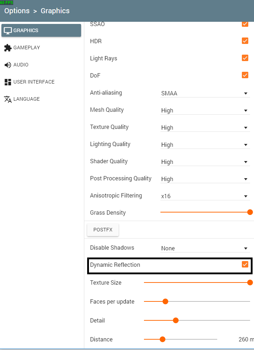
Task: Click the Distance slider handle
Action: click(163, 339)
